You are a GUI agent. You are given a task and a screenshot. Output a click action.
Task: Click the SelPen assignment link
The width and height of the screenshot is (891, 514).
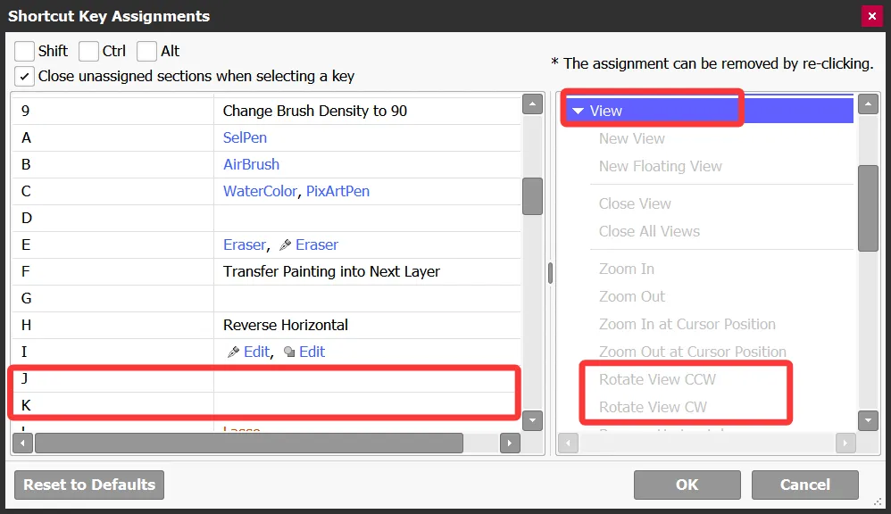(245, 137)
